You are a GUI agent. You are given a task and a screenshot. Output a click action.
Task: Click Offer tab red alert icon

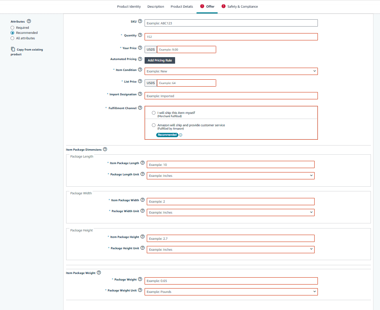point(202,6)
